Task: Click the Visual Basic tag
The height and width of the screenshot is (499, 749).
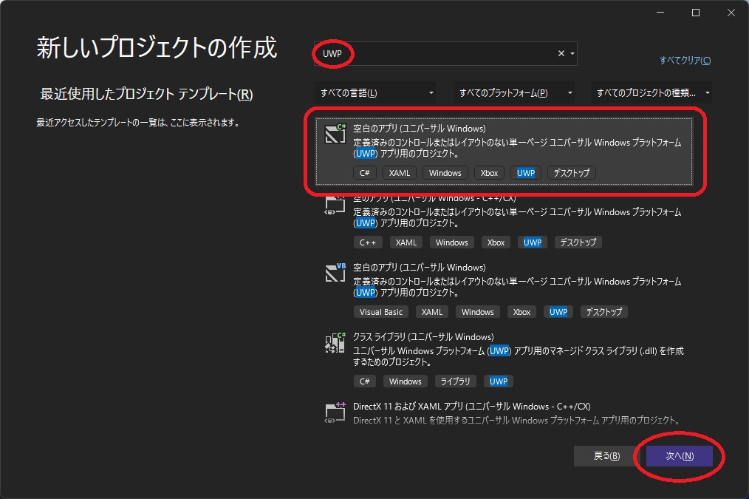Action: [x=381, y=312]
